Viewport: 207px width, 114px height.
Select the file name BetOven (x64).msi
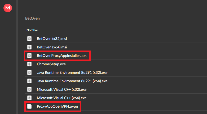(x=52, y=47)
